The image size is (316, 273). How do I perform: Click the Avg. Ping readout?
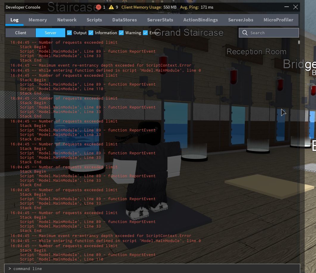[197, 7]
